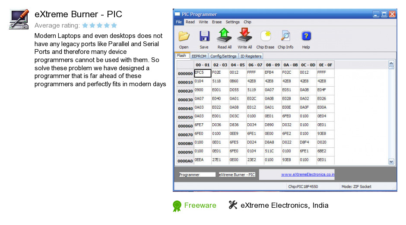Screen dimensions: 406x225
Task: Click the Mode: ZIF Socket status entry
Action: [x=356, y=187]
